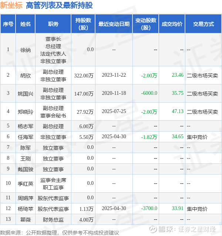Click the 成交均价 column header
Image resolution: width=222 pixels, height=236 pixels.
pyautogui.click(x=172, y=24)
